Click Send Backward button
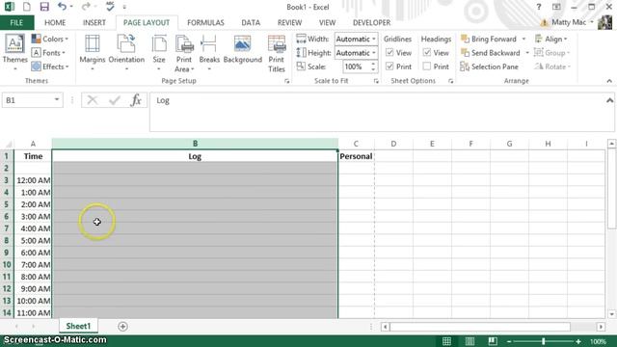The image size is (617, 347). (491, 53)
